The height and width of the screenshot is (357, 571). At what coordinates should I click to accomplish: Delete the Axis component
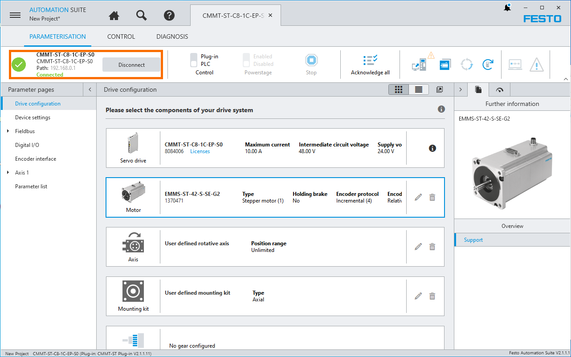click(432, 247)
